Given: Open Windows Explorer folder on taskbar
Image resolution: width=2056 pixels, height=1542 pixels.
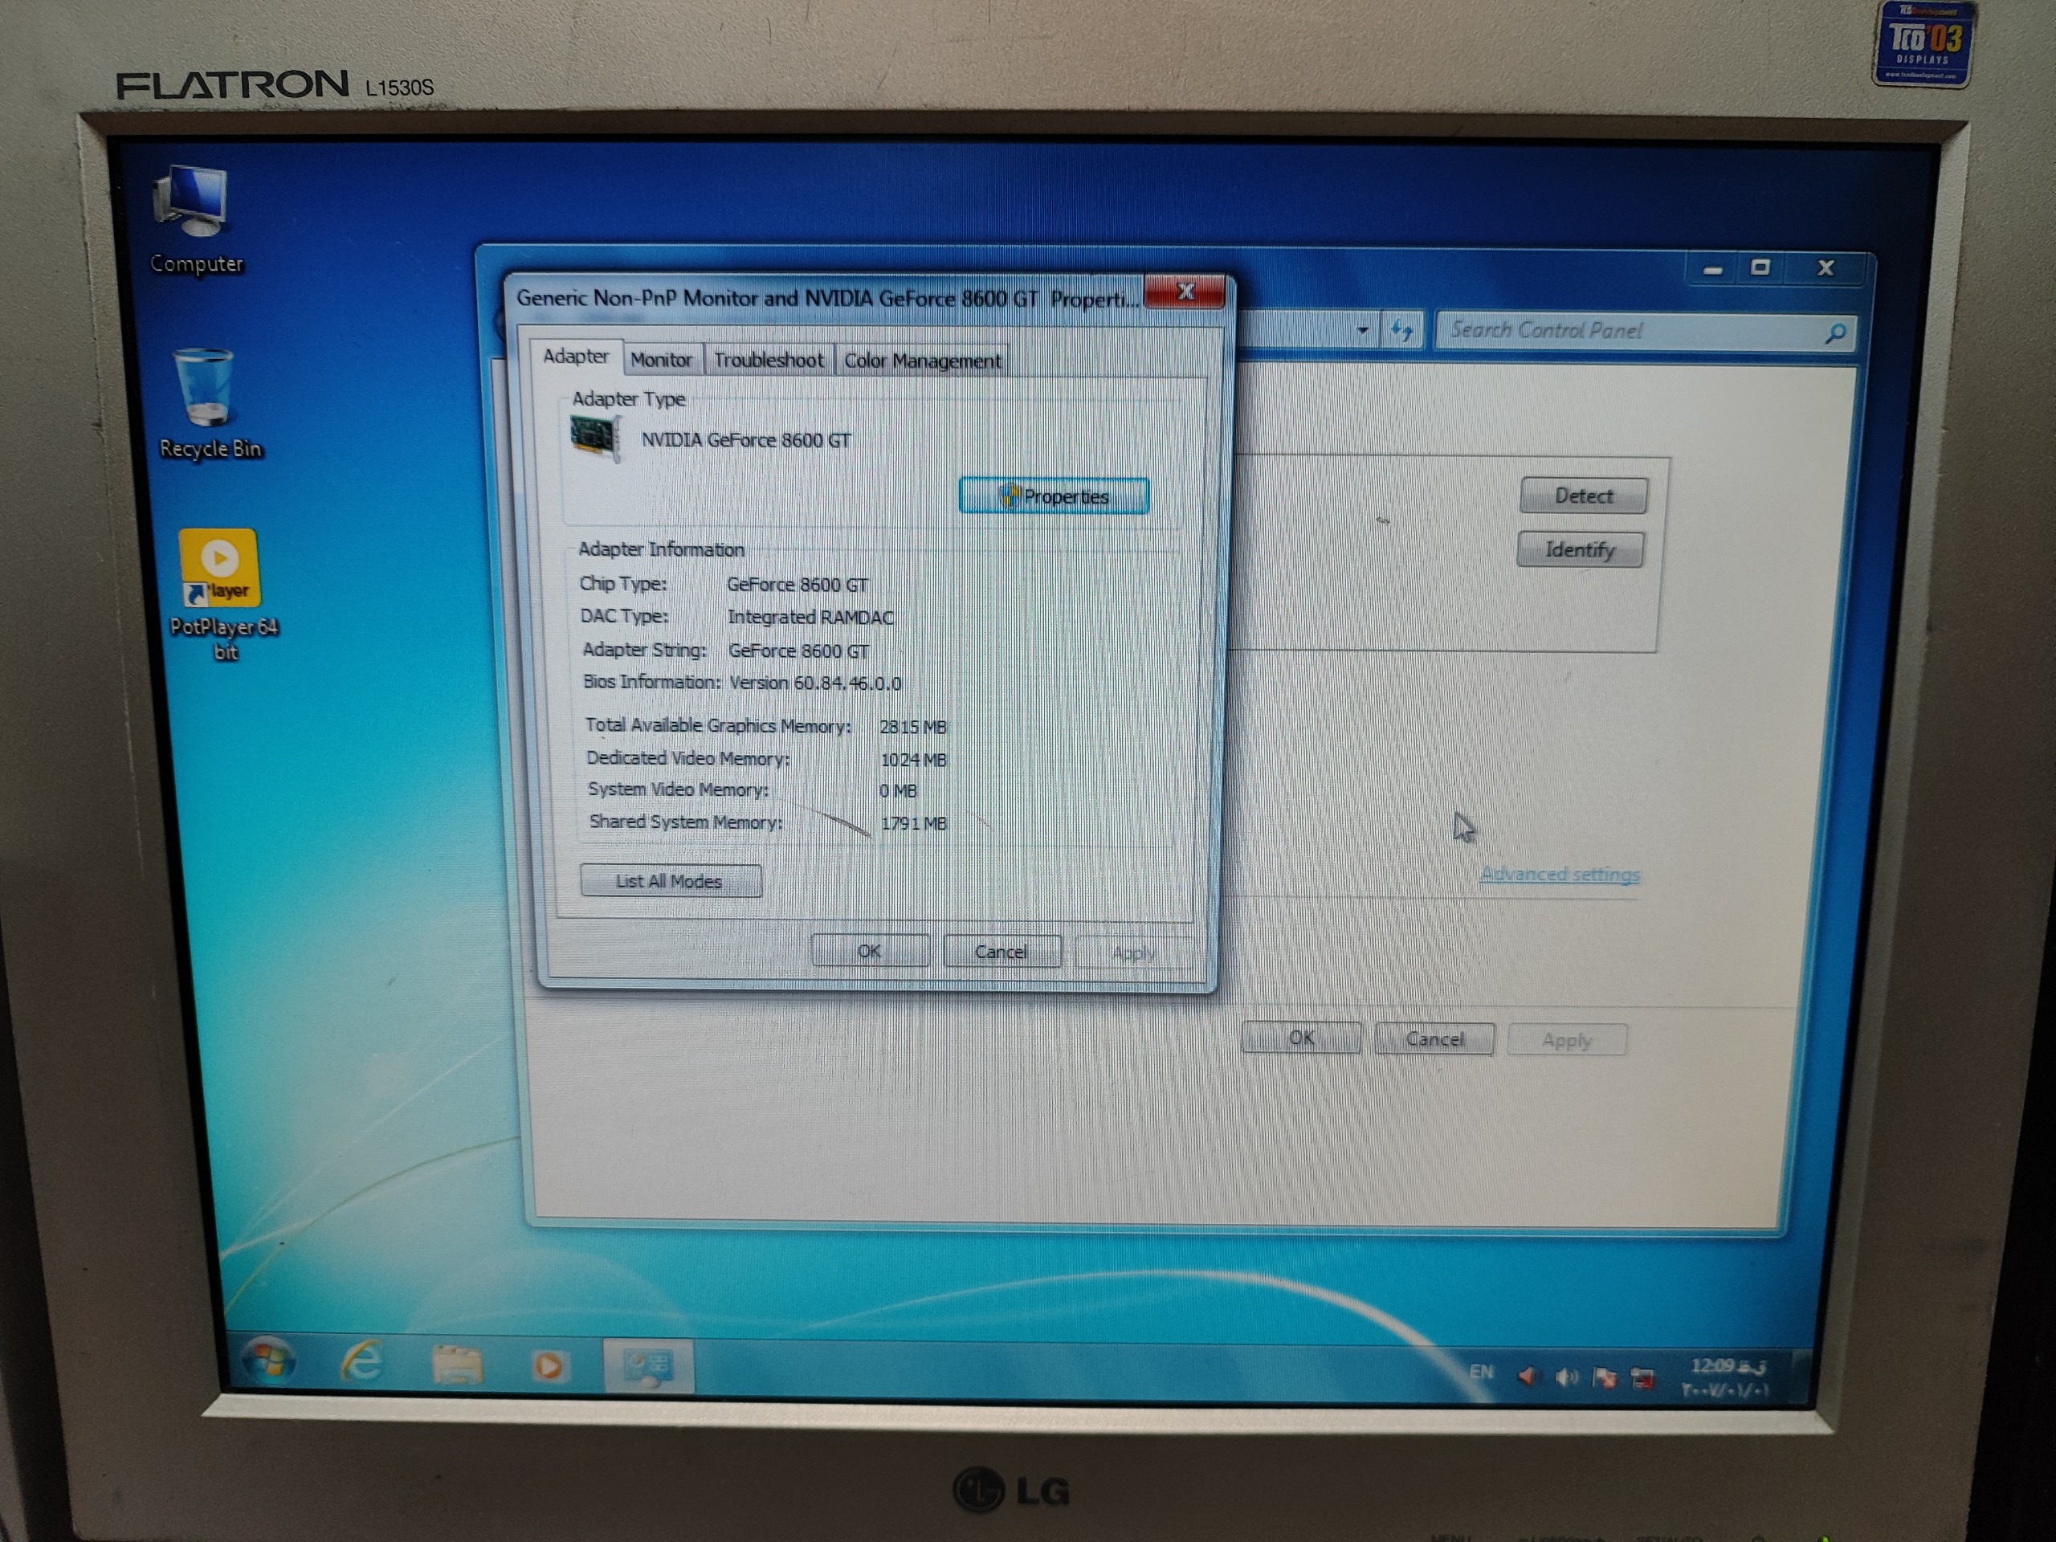Looking at the screenshot, I should pyautogui.click(x=456, y=1365).
